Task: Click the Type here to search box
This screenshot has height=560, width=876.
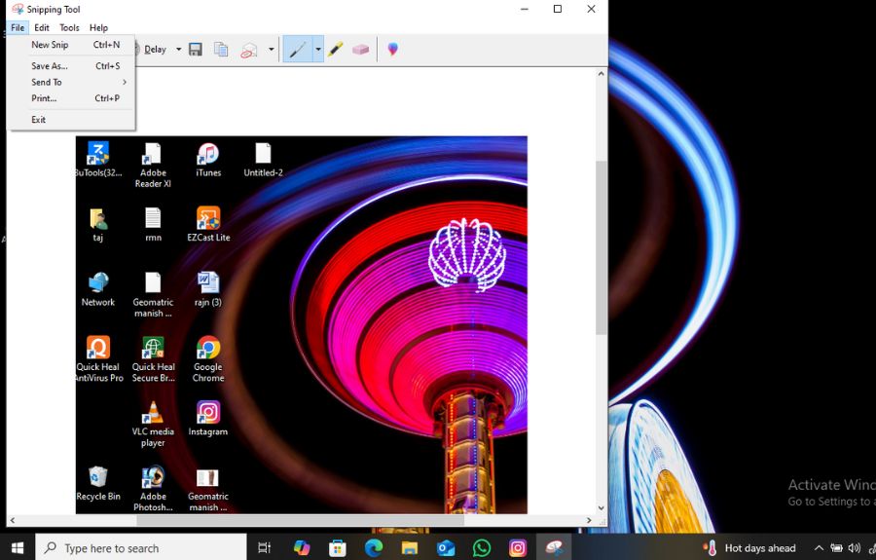Action: pos(141,547)
